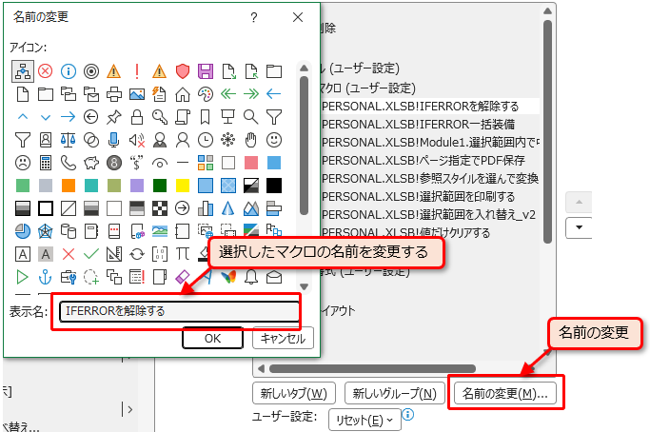Select the smiley face icon
Screen dimensions: 650x432
pos(274,139)
